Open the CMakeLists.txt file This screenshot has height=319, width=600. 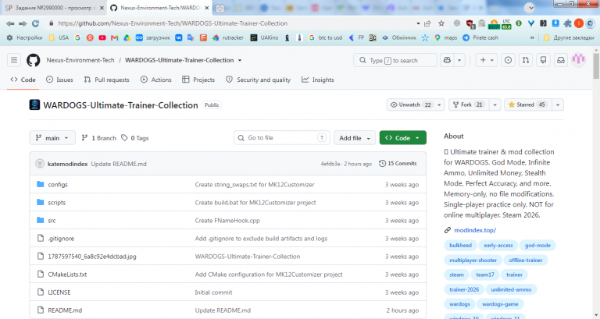coord(67,275)
